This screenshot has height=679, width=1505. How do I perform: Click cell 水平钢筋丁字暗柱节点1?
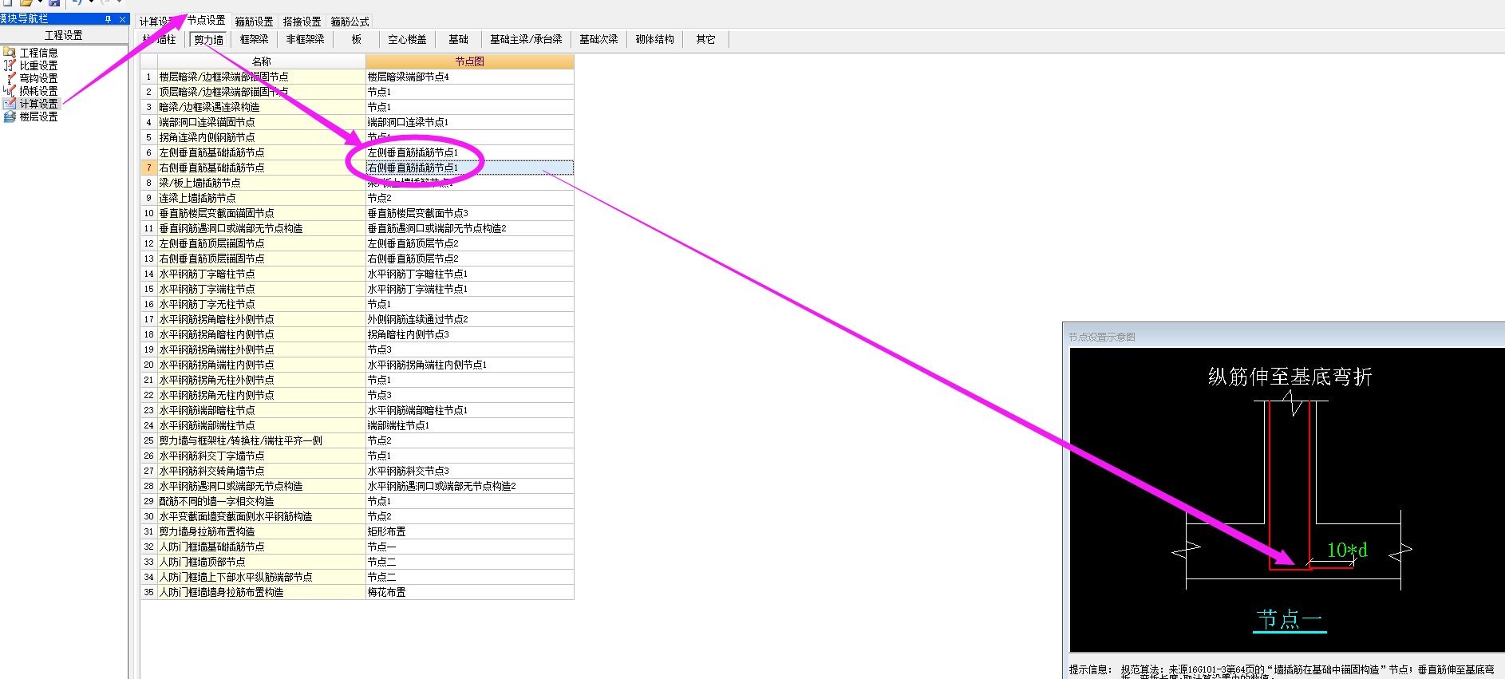[469, 274]
